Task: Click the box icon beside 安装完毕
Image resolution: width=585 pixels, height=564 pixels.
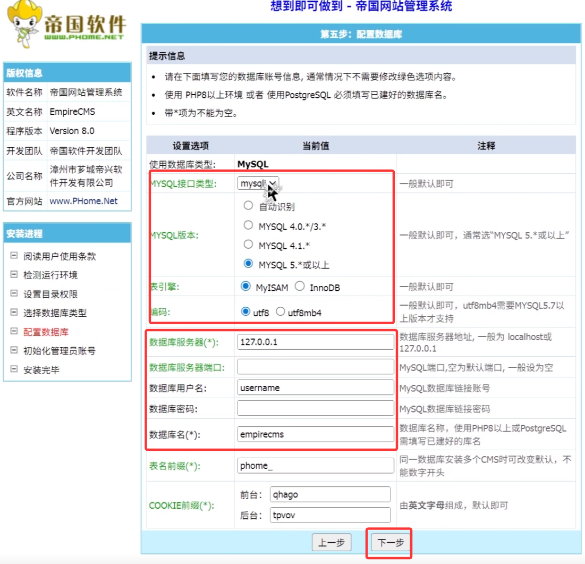Action: click(14, 369)
